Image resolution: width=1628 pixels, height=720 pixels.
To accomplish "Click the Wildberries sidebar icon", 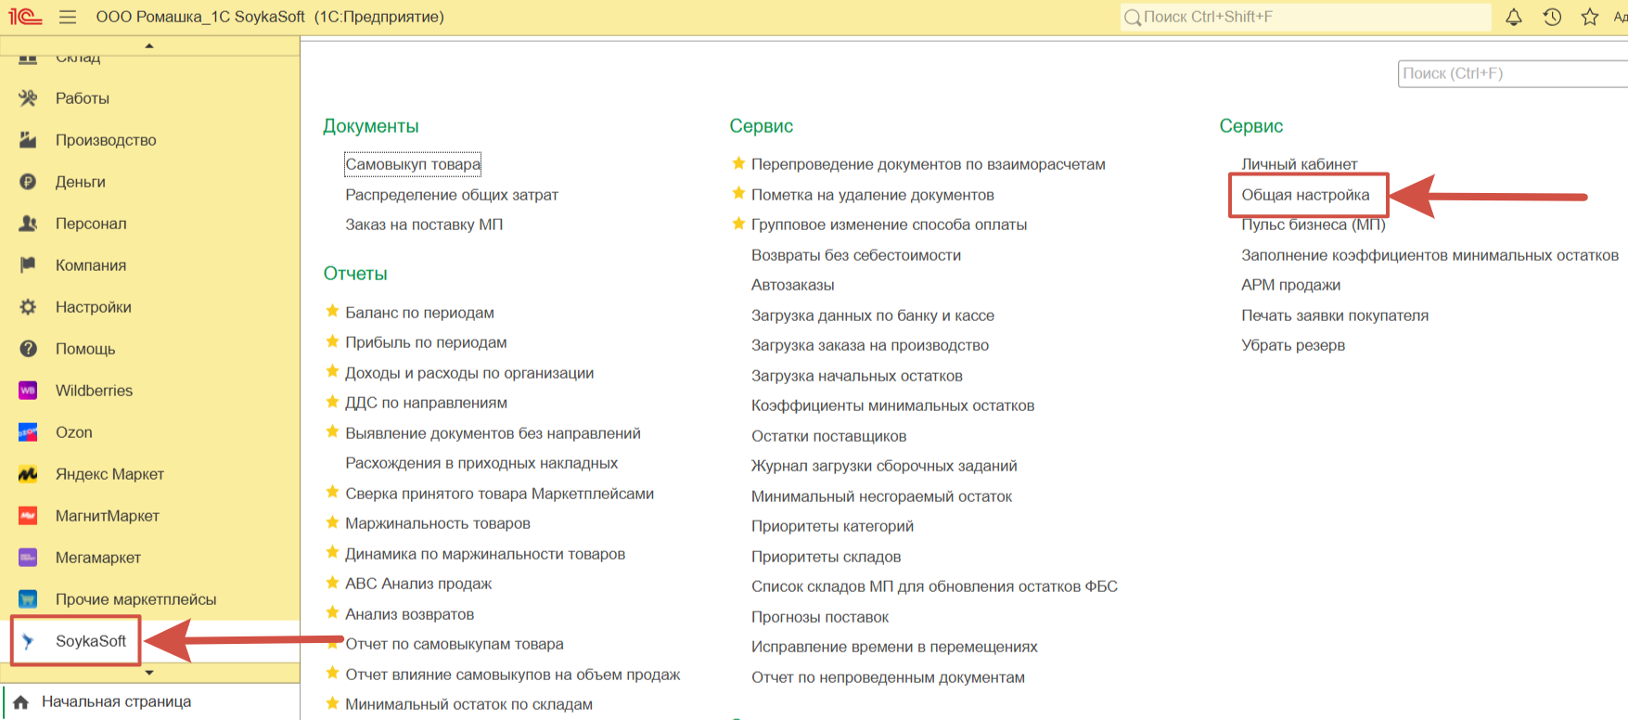I will pyautogui.click(x=28, y=391).
